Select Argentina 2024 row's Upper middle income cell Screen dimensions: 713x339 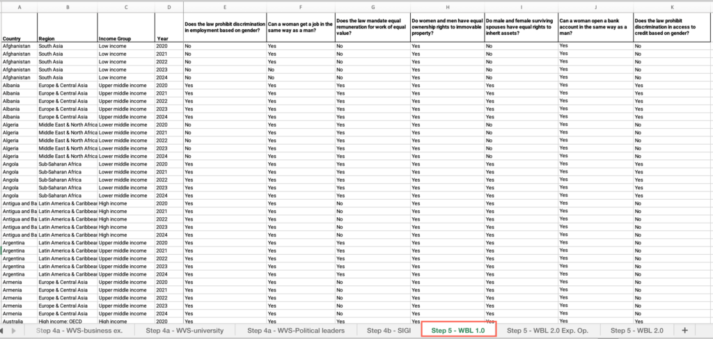click(126, 274)
